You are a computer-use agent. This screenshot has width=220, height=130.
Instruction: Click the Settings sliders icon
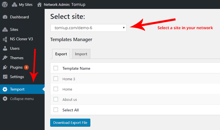point(5,77)
